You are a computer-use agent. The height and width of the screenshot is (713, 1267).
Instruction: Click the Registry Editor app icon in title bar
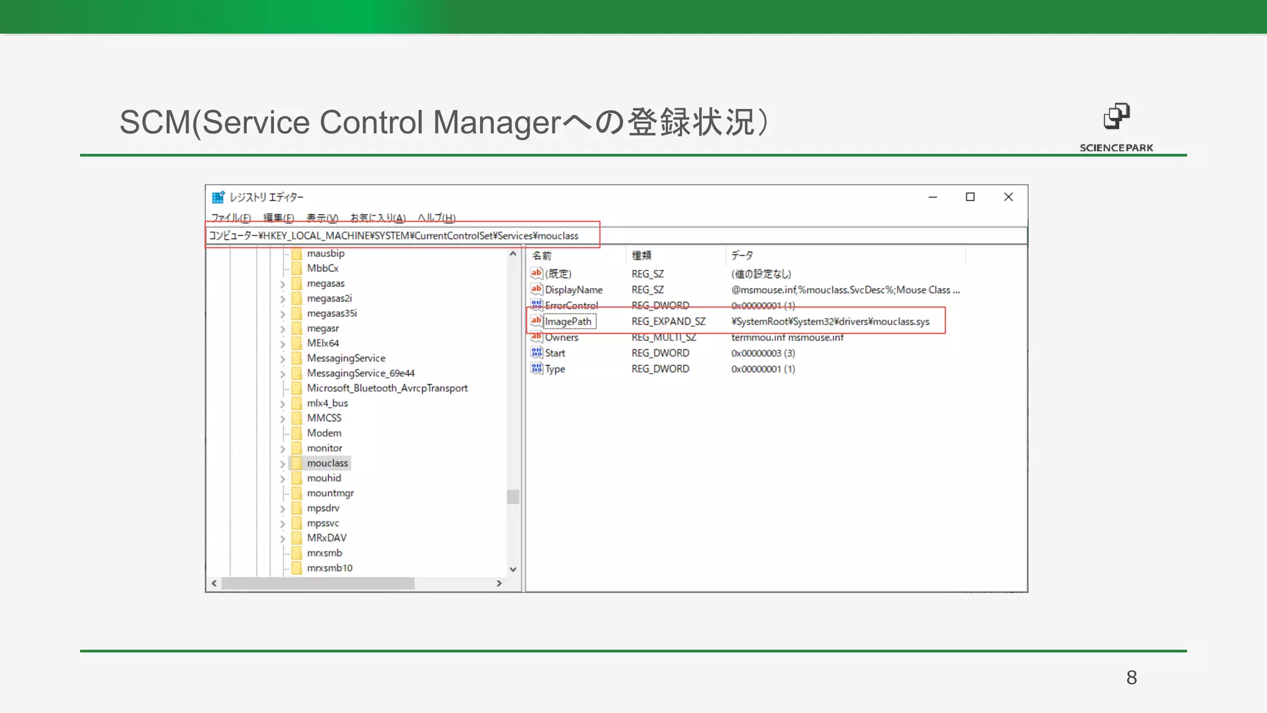218,197
